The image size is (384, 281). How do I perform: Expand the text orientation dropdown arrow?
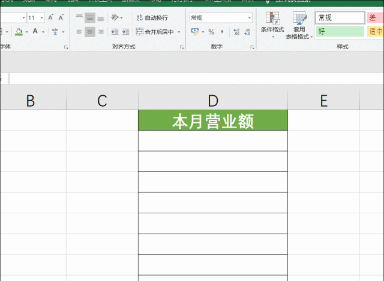point(121,18)
